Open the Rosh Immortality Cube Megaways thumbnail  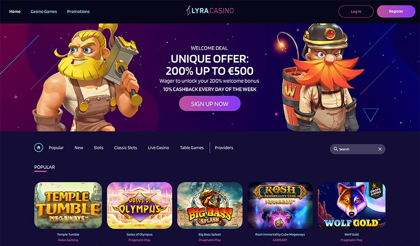click(x=280, y=205)
